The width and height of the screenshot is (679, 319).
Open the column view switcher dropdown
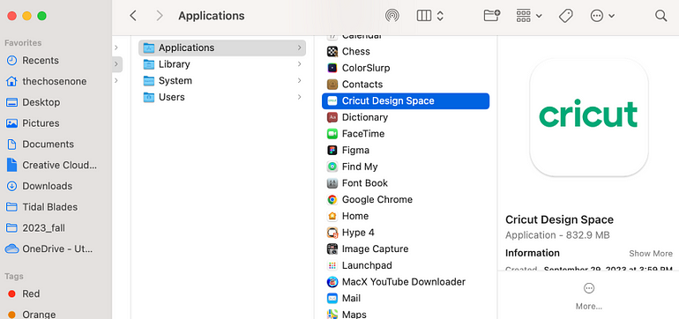coord(430,16)
